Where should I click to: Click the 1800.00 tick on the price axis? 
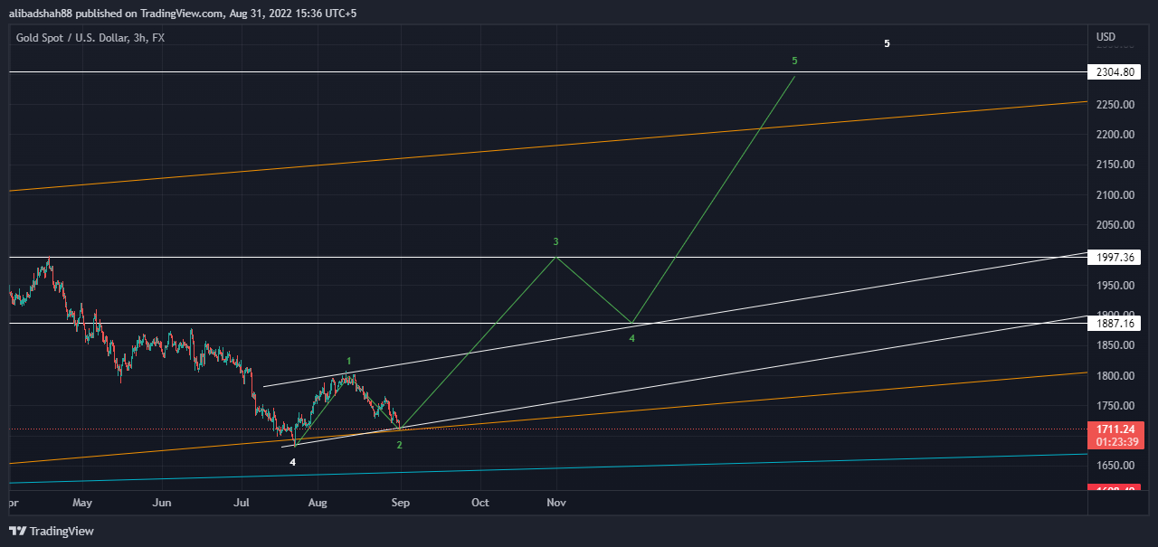[1115, 375]
